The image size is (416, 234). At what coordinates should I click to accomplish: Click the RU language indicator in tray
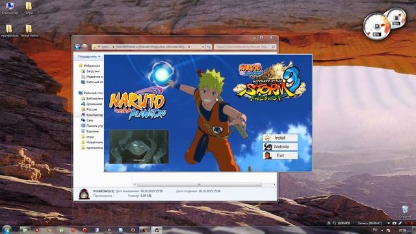pyautogui.click(x=375, y=229)
